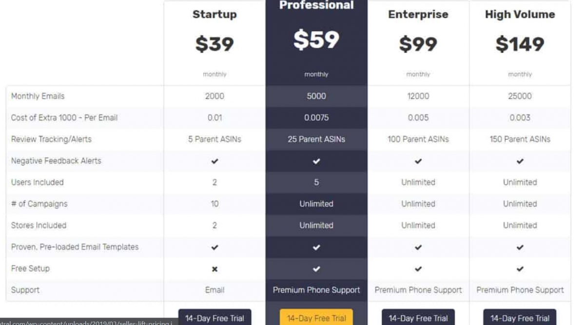
Task: Click the $39 Startup price
Action: pyautogui.click(x=214, y=44)
